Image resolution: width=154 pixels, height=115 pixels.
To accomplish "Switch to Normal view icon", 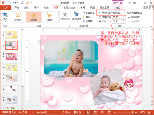I will (x=88, y=112).
